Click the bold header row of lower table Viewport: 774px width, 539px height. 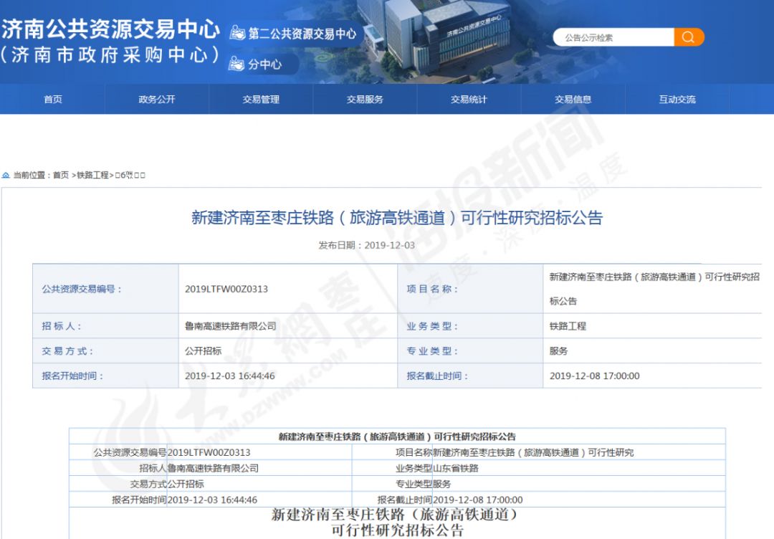397,437
